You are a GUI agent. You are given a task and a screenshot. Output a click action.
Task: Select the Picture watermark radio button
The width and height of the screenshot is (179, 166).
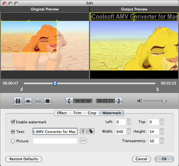click(13, 141)
